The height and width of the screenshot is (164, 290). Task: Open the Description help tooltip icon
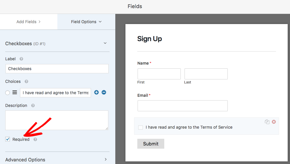point(33,105)
